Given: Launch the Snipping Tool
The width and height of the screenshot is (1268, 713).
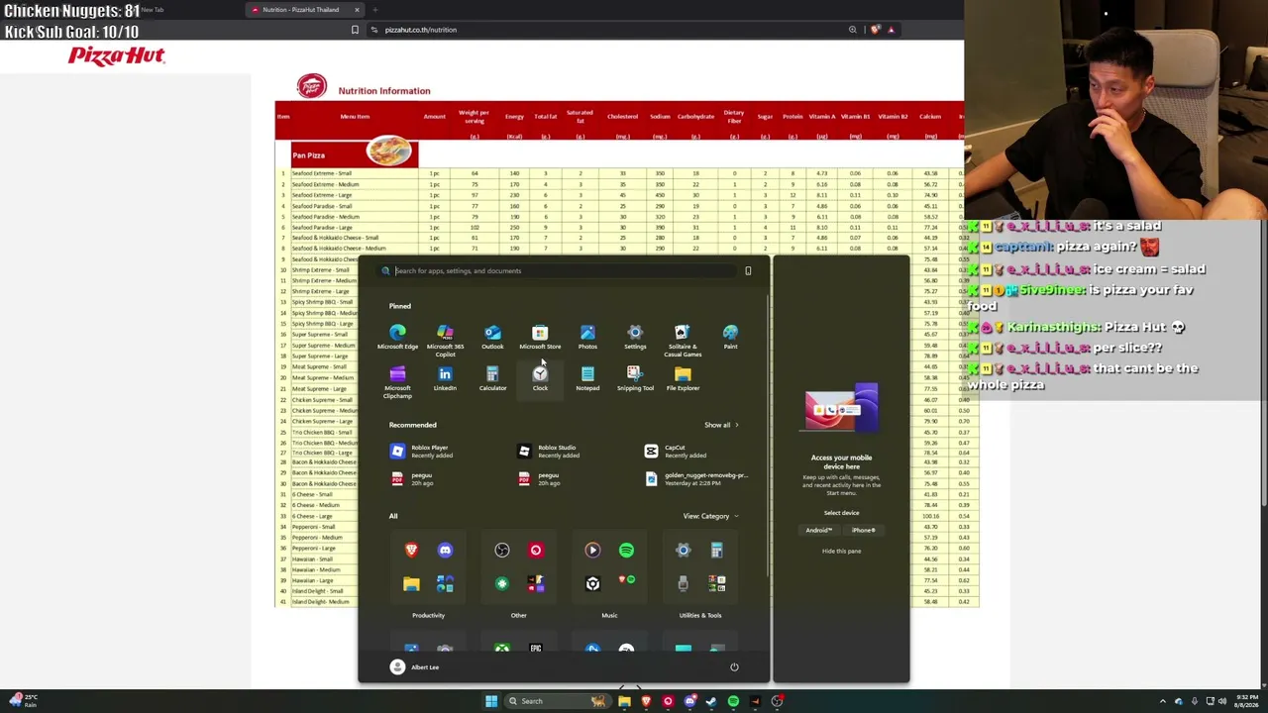Looking at the screenshot, I should [x=635, y=378].
